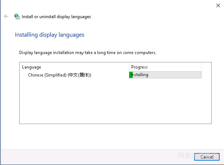Click empty header area right of Progress column

206,67
